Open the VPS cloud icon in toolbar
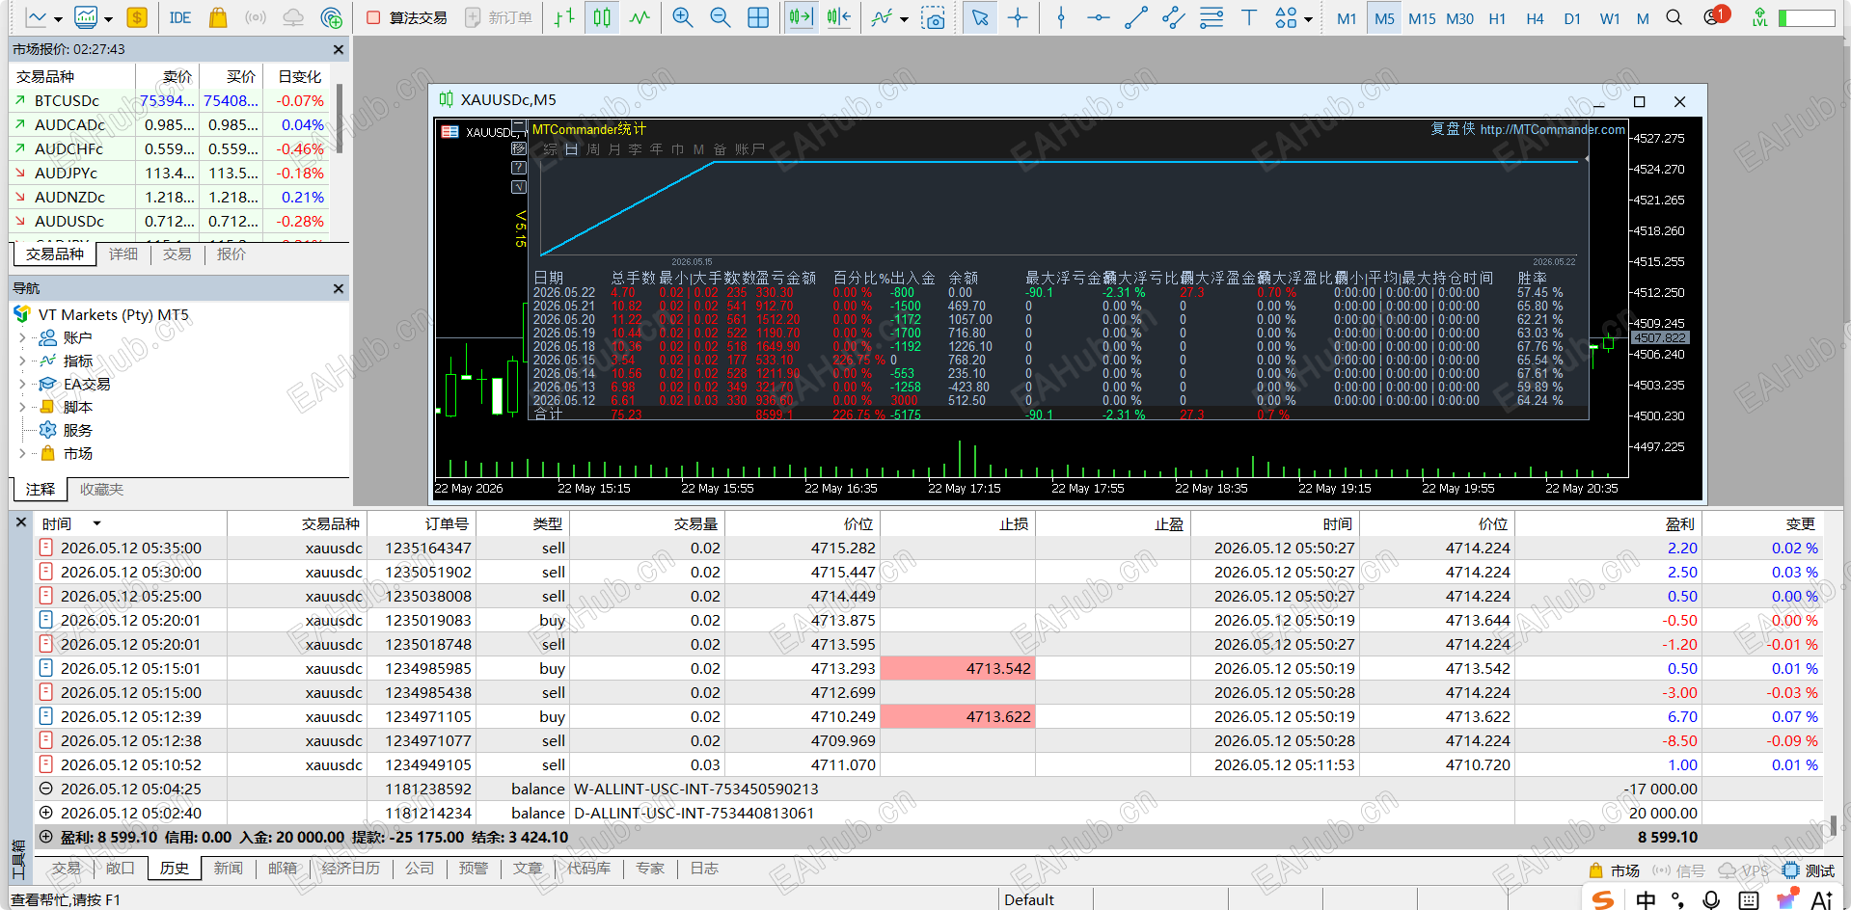This screenshot has height=910, width=1851. (293, 17)
